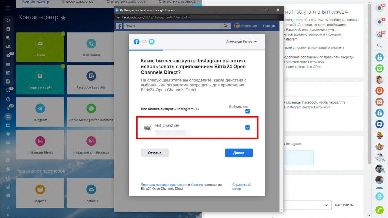Open tasks icon with badge 8
This screenshot has height=218, width=388.
click(8, 90)
